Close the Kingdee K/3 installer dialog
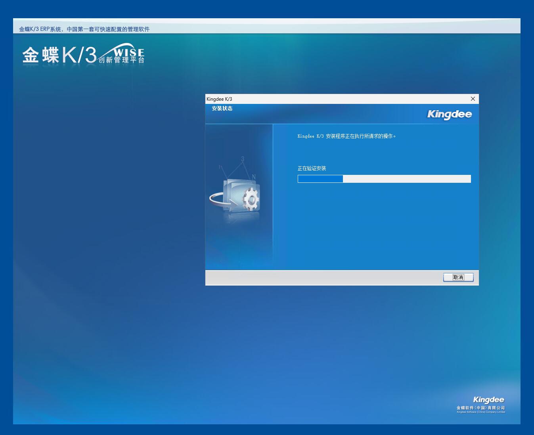 [x=473, y=99]
